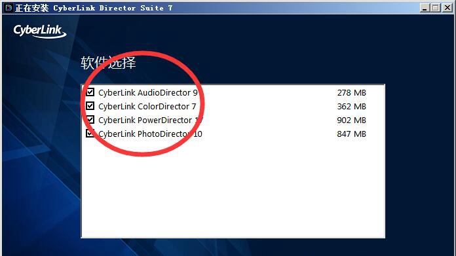Image resolution: width=456 pixels, height=256 pixels.
Task: Click the installer title bar app icon
Action: [x=9, y=8]
